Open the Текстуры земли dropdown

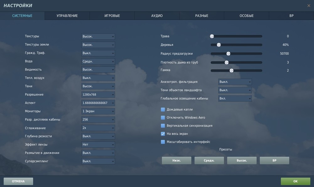pos(98,45)
